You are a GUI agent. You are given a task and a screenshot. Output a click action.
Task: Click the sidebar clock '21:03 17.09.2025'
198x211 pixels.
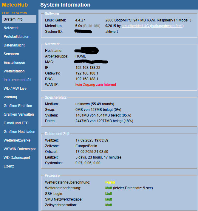pos(14,13)
